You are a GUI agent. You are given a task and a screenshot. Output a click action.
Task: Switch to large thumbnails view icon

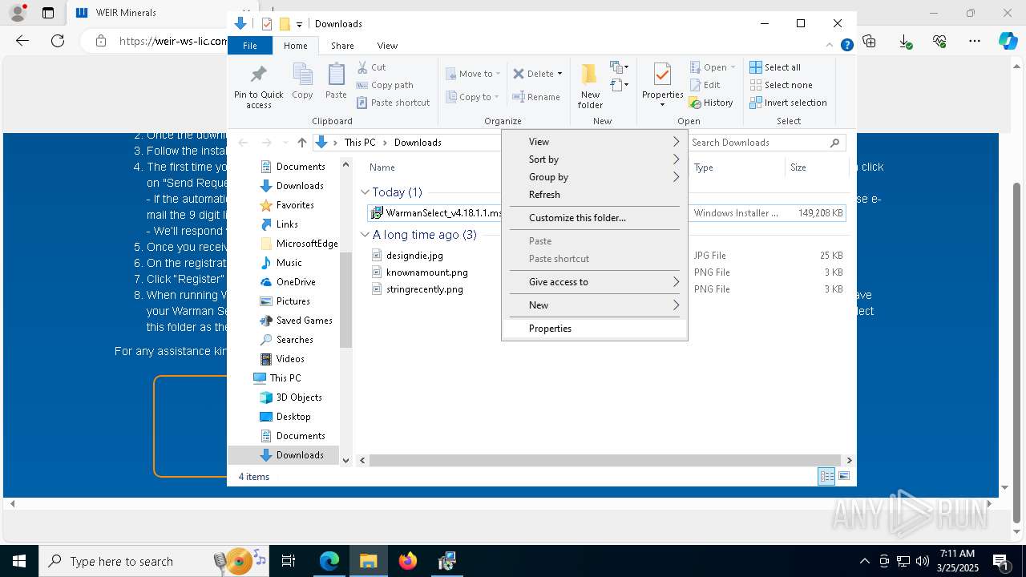pos(844,477)
